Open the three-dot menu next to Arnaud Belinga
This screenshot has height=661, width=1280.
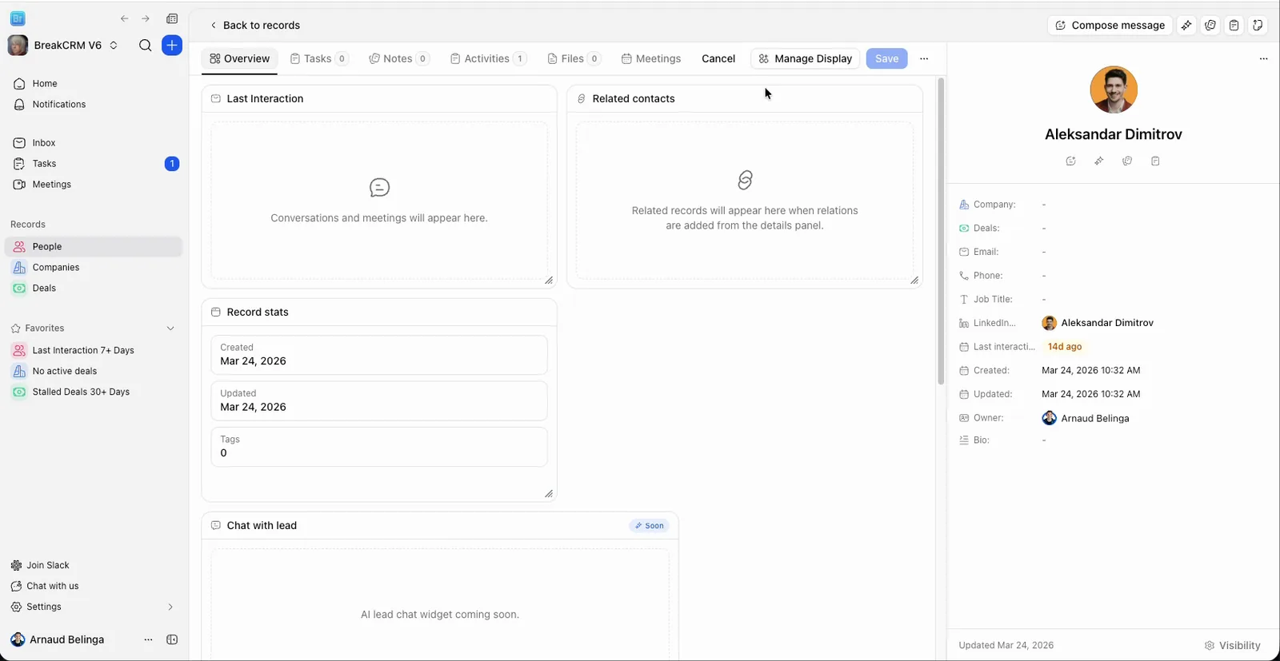pyautogui.click(x=148, y=639)
